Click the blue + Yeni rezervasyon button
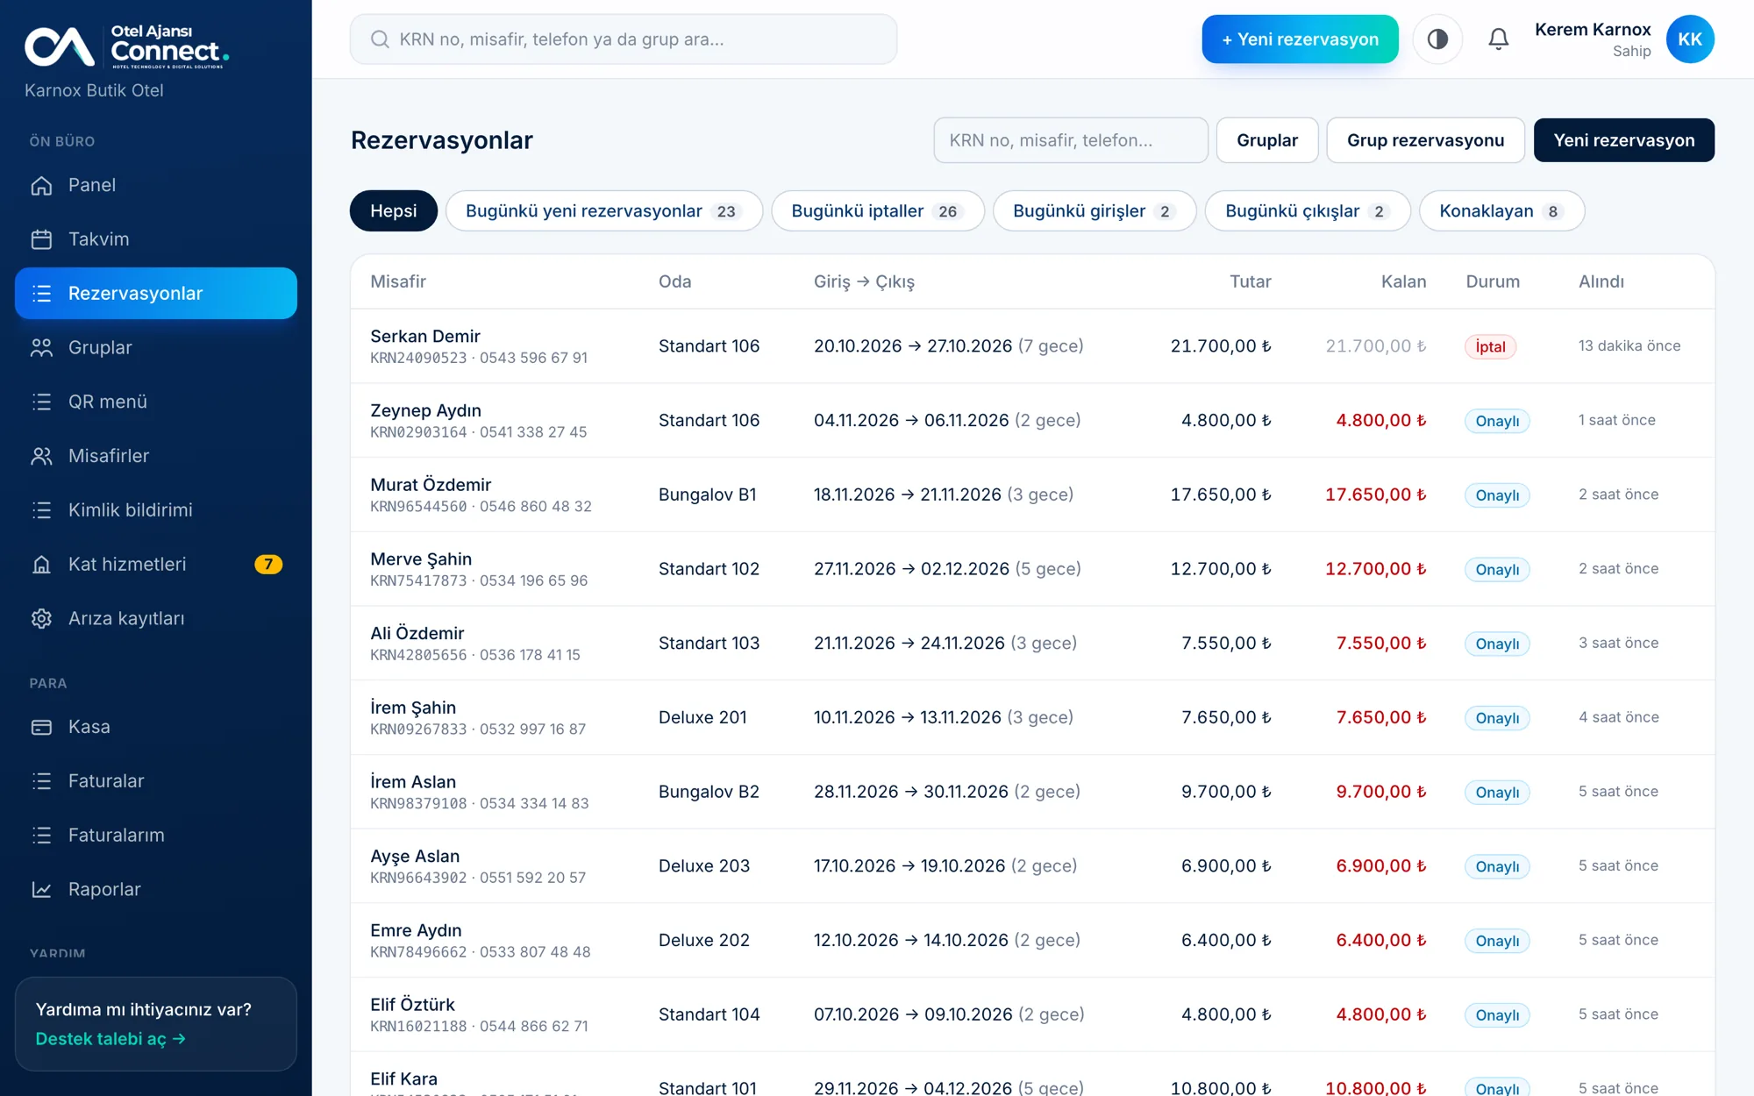Viewport: 1754px width, 1096px height. pyautogui.click(x=1300, y=39)
